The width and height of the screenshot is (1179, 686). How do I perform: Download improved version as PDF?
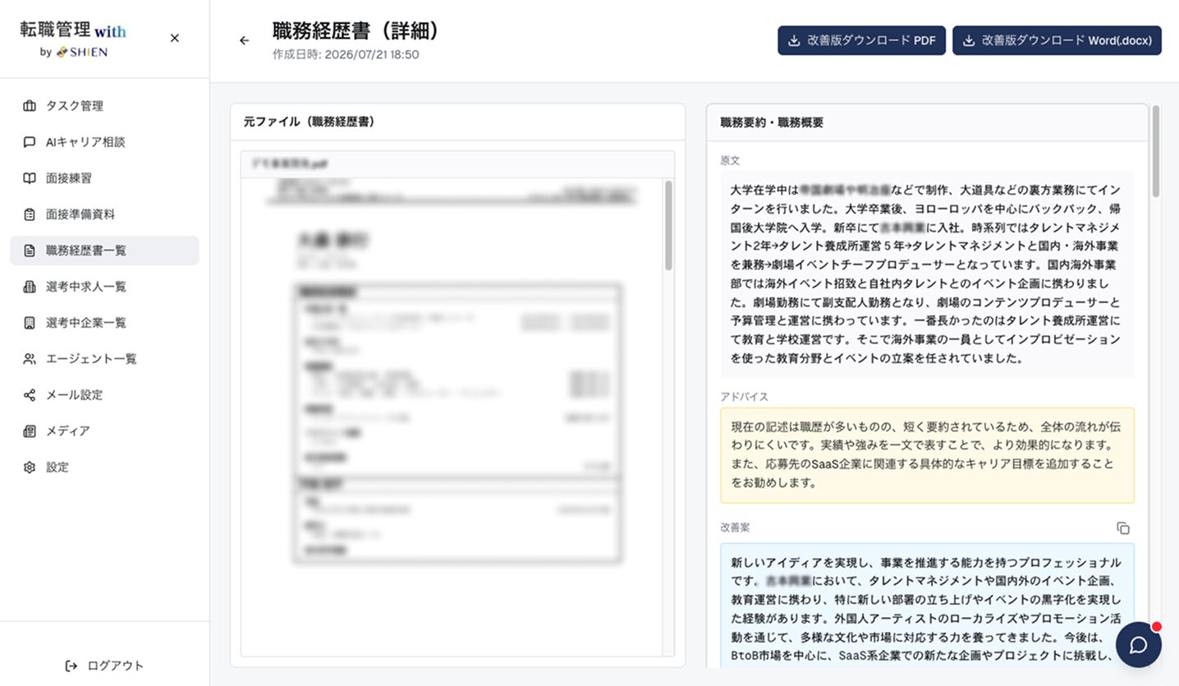pyautogui.click(x=861, y=40)
